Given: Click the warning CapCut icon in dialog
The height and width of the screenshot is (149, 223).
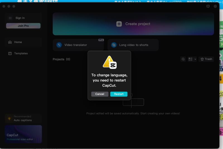Looking at the screenshot, I should point(110,62).
